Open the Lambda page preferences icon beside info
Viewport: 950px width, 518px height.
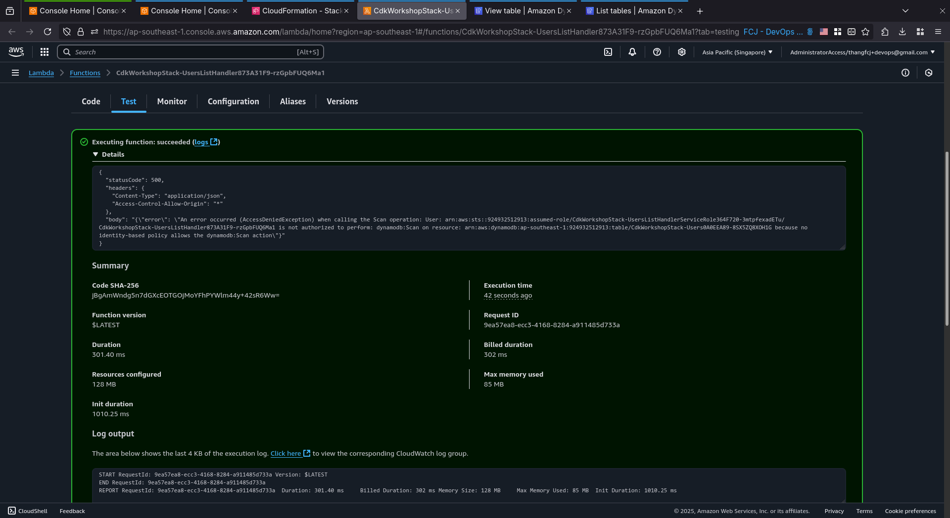(929, 73)
